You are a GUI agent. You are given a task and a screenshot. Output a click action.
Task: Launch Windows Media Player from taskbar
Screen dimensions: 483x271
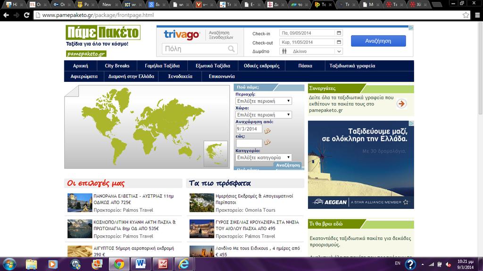click(x=53, y=264)
